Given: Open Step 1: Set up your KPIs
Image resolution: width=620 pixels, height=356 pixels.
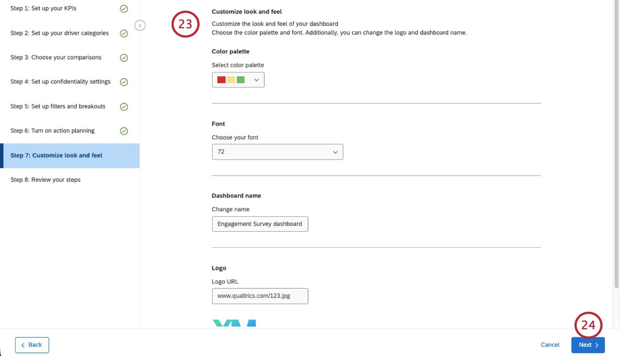Looking at the screenshot, I should 43,9.
